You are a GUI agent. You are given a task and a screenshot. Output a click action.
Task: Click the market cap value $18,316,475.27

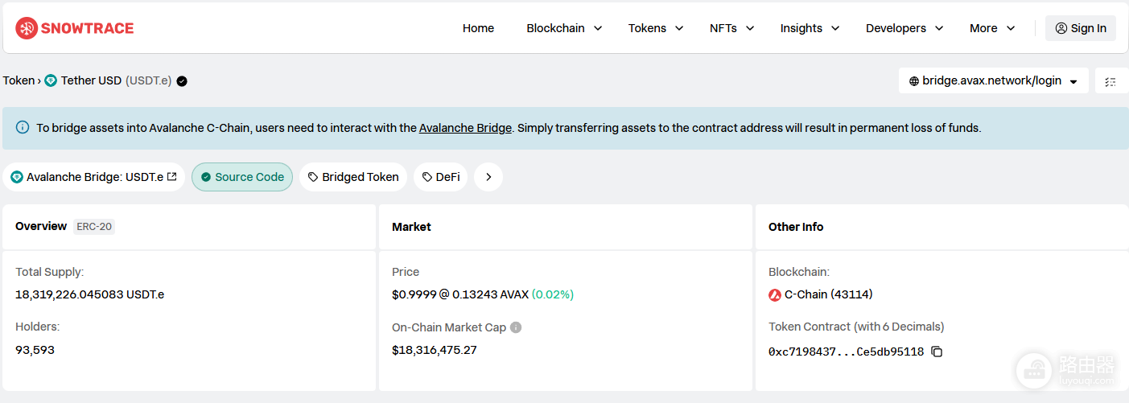click(435, 350)
